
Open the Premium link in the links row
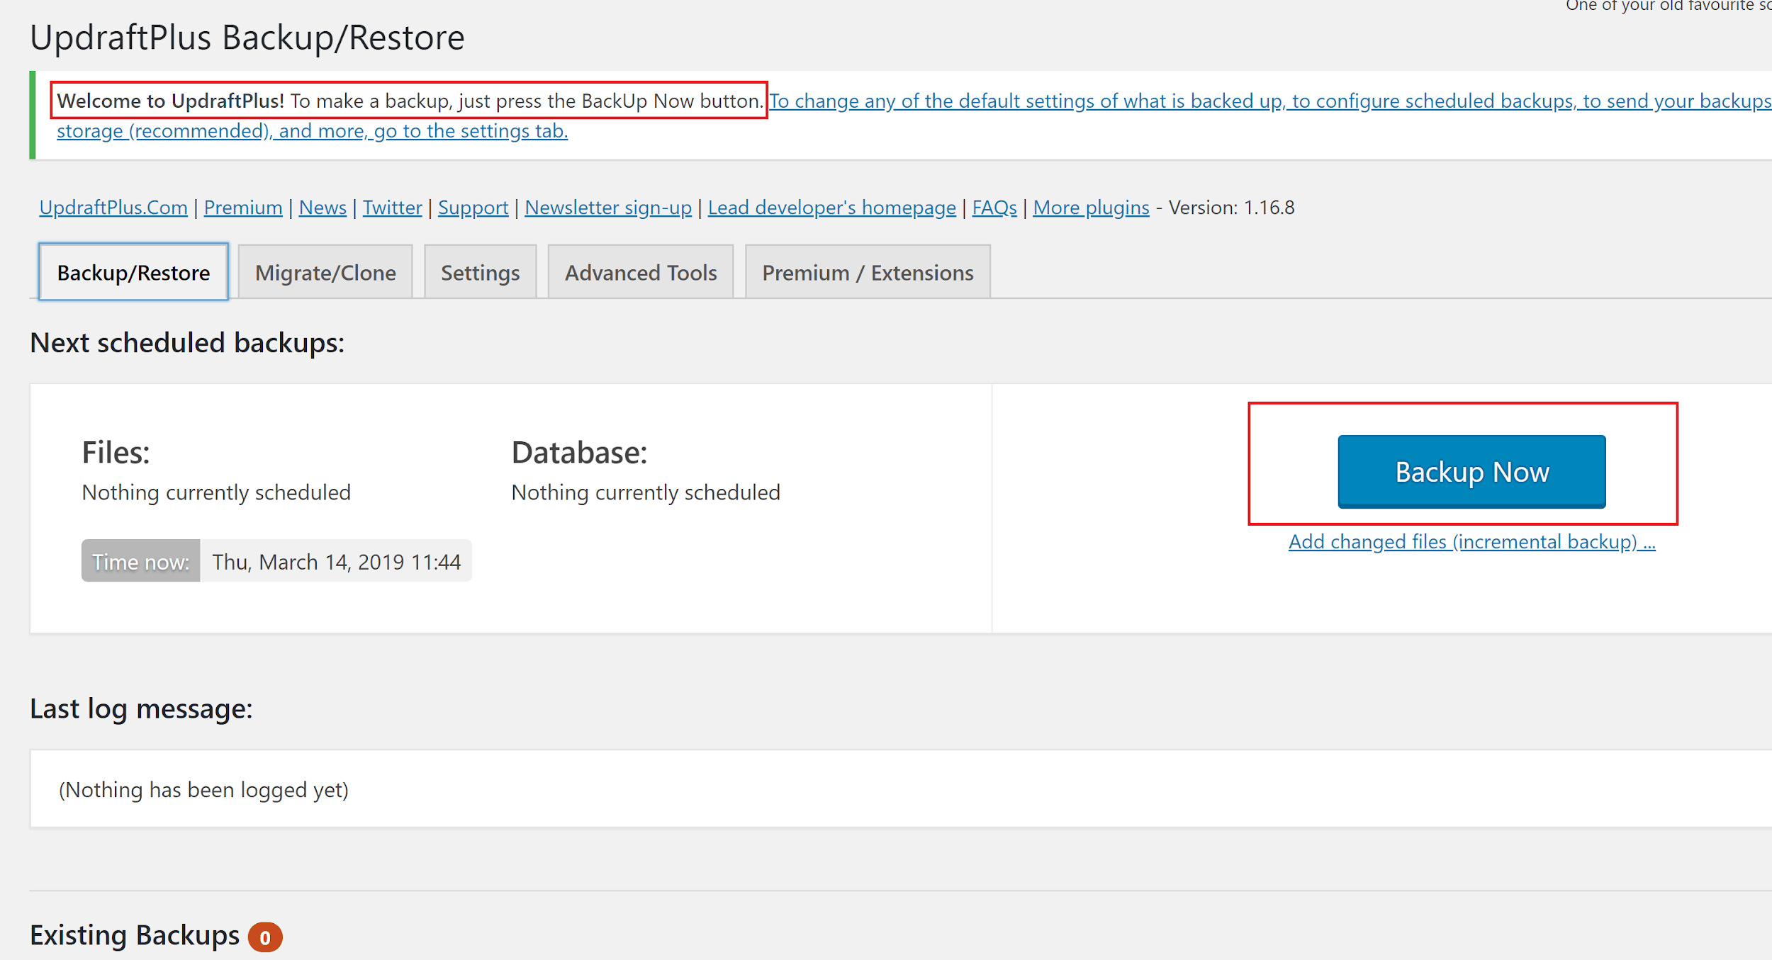point(243,208)
